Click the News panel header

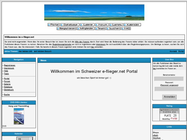point(94,60)
